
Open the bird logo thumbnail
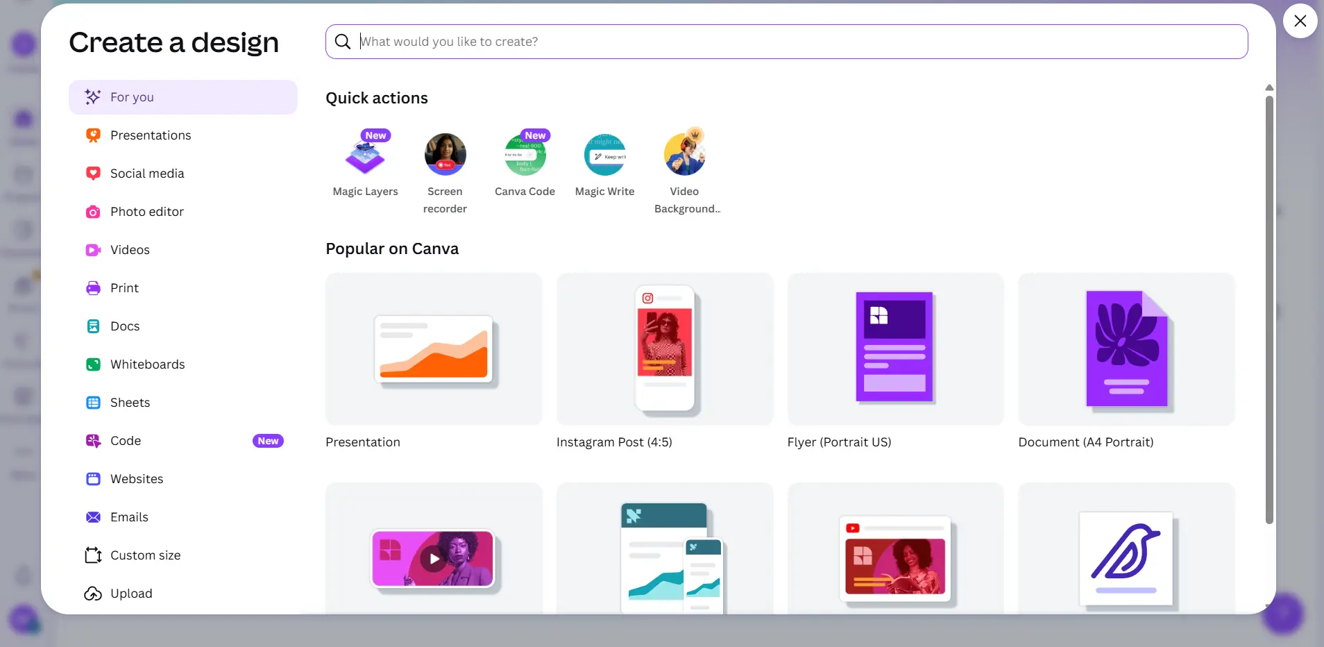click(x=1127, y=548)
